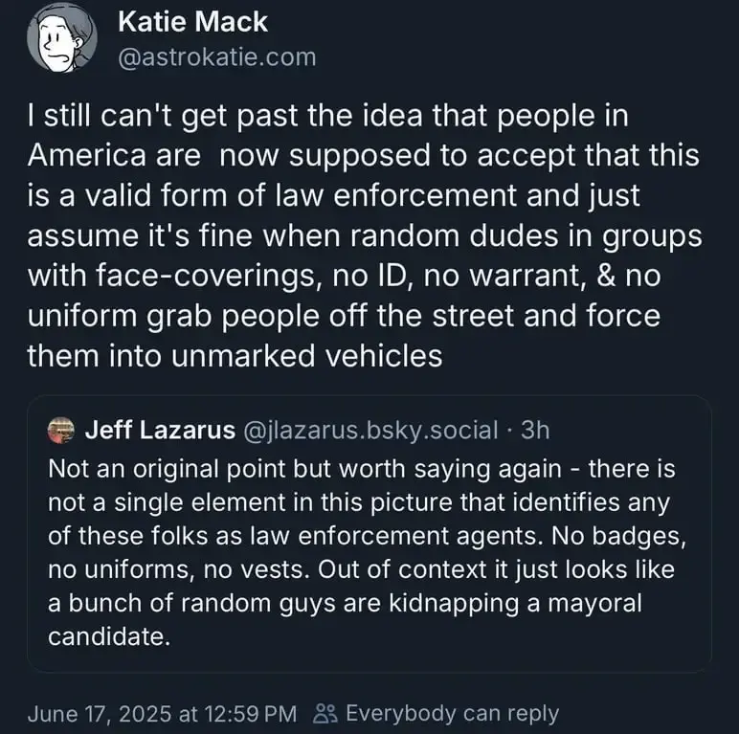The height and width of the screenshot is (734, 739).
Task: Open the @astrokatie.com handle link
Action: 215,57
